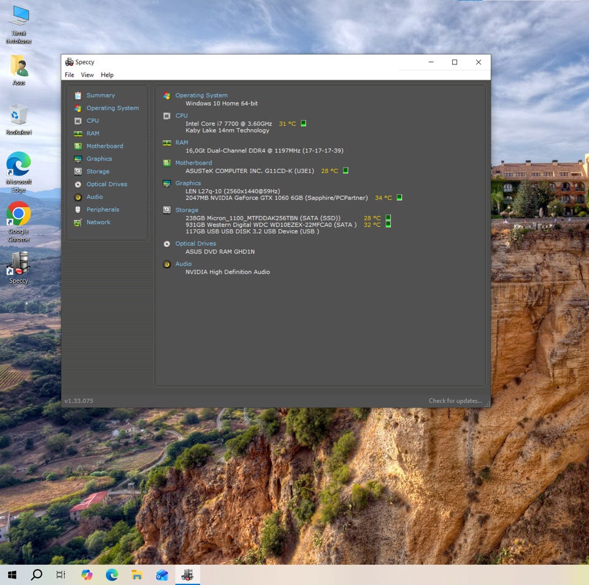Click the Speccy window resize grip
Image resolution: width=589 pixels, height=585 pixels.
(x=488, y=405)
